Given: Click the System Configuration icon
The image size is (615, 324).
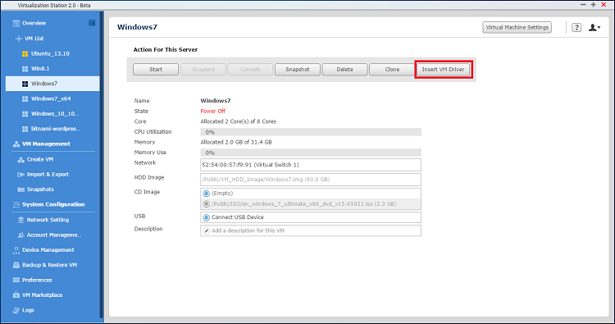Looking at the screenshot, I should (x=16, y=204).
